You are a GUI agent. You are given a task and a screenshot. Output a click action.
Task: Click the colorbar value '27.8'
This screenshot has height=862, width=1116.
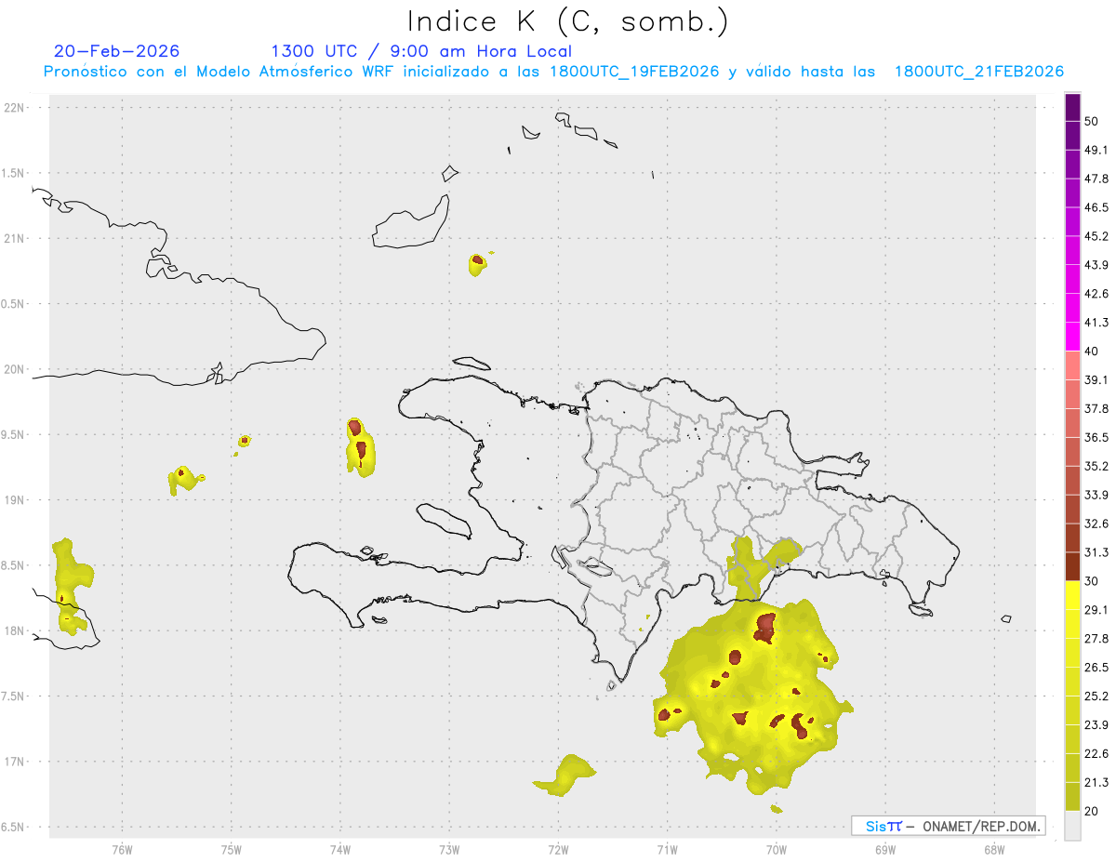(x=1096, y=639)
